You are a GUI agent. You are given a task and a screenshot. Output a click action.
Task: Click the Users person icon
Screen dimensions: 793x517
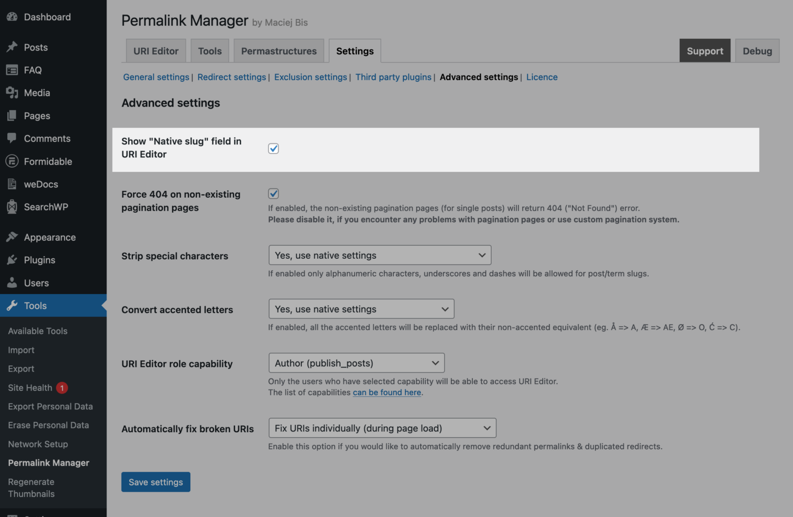tap(12, 283)
